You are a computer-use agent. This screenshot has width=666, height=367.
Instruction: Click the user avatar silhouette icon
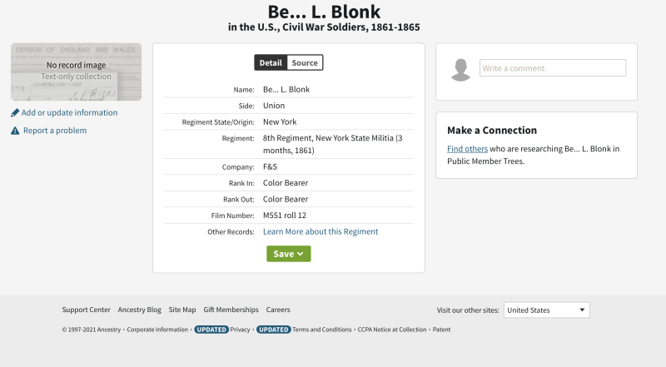click(460, 70)
